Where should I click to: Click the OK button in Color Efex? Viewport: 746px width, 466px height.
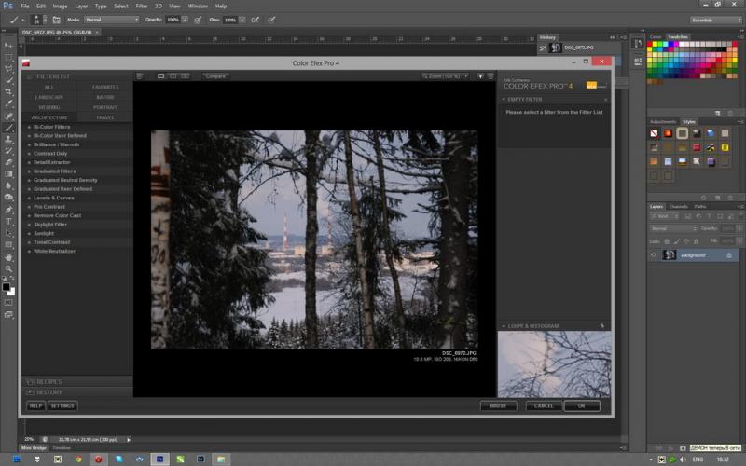[x=582, y=406]
